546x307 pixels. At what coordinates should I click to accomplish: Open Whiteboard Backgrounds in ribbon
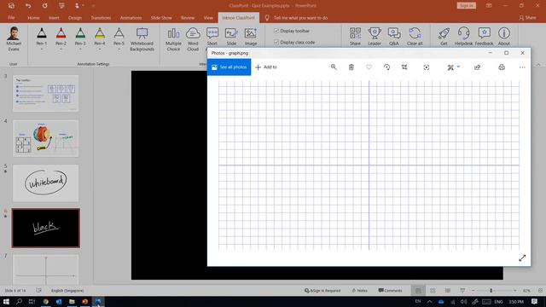pyautogui.click(x=142, y=39)
